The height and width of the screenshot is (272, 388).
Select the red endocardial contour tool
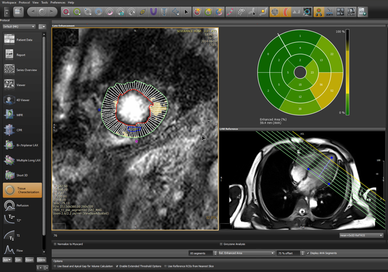66,12
